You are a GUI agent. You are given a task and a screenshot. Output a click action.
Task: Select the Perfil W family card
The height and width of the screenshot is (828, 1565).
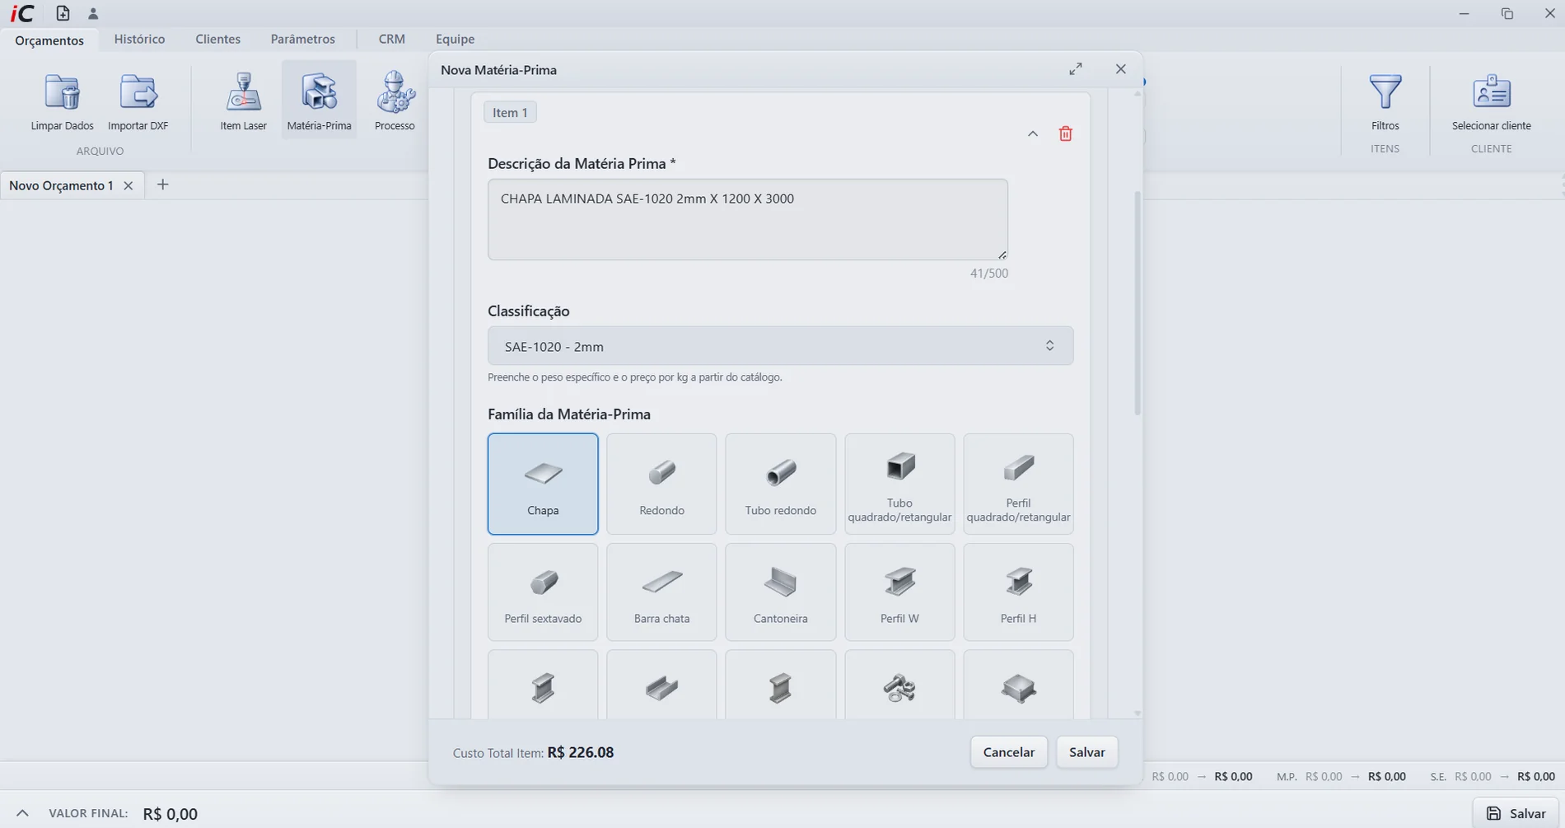(899, 592)
